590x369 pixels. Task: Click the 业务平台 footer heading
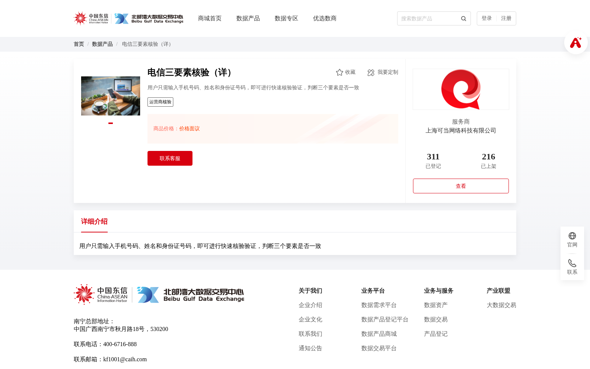pyautogui.click(x=373, y=291)
